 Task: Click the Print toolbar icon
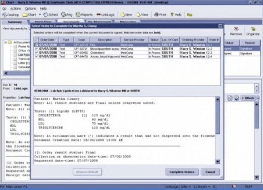click(160, 15)
